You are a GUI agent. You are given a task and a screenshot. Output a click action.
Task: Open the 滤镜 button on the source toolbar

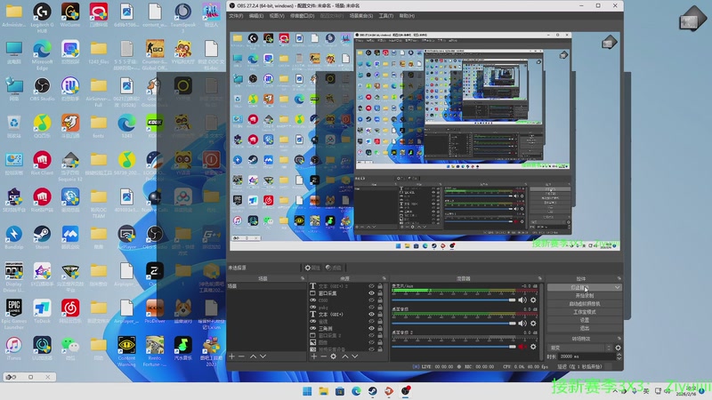point(333,268)
